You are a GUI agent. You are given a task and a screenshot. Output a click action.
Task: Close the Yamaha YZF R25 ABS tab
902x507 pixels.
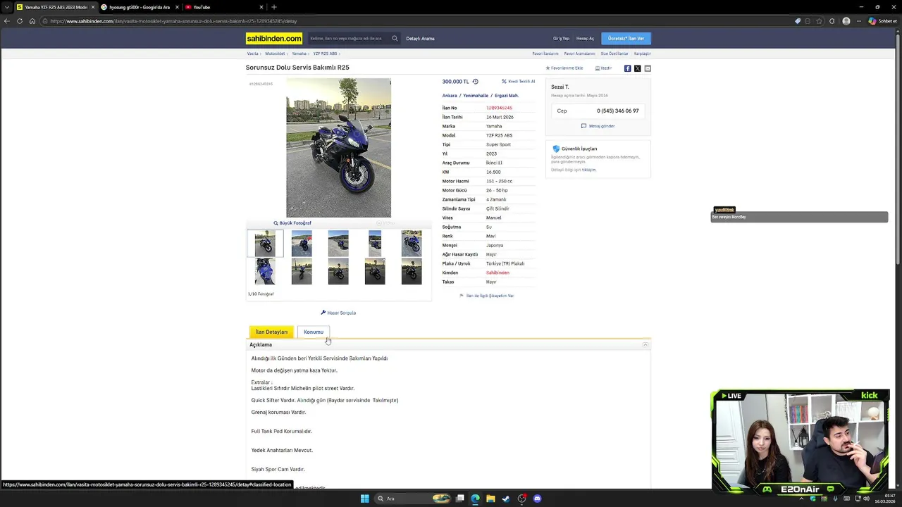93,7
